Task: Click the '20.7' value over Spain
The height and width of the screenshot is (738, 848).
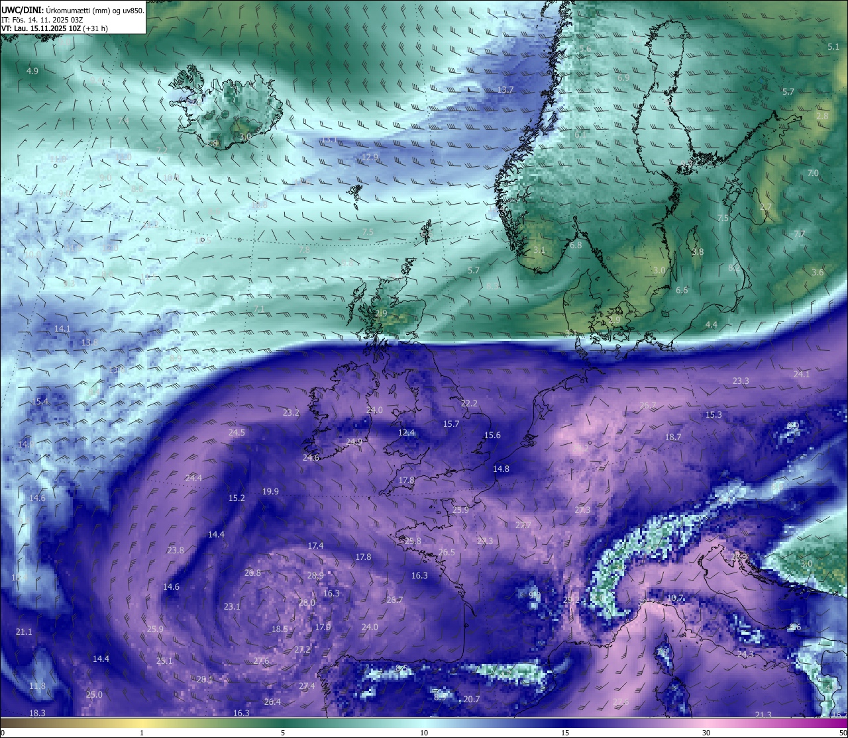Action: (x=472, y=699)
